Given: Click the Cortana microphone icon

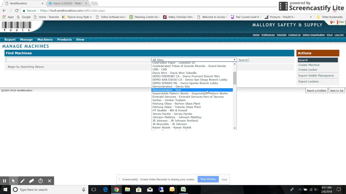Looking at the screenshot, I should coord(84,190).
